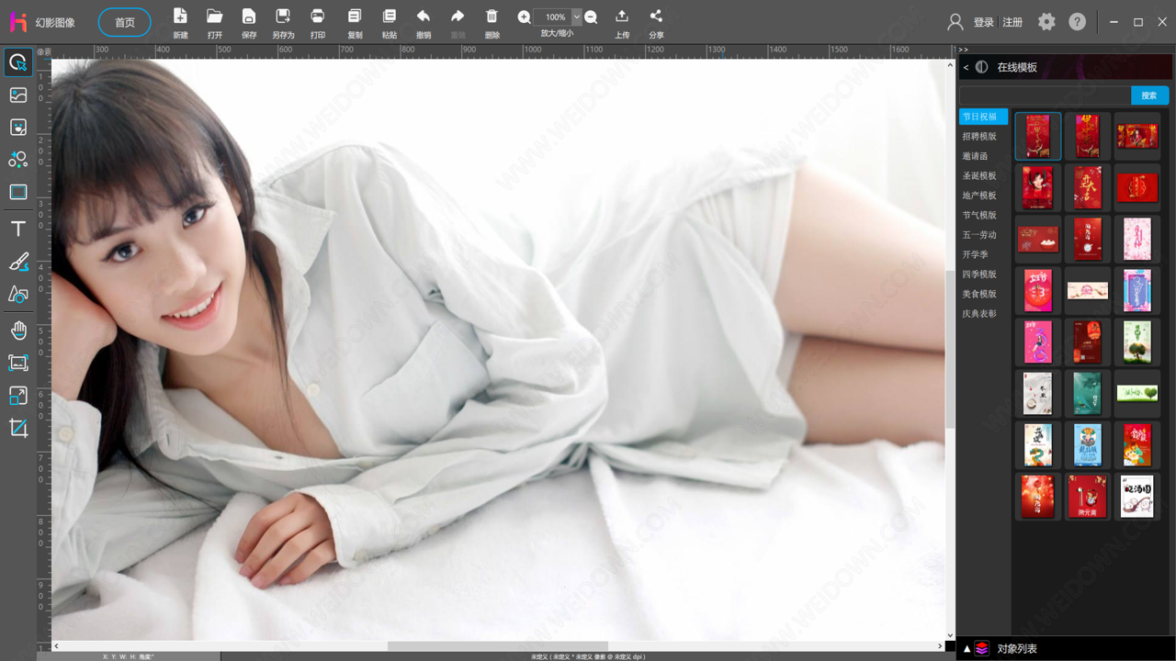Open the sticker face tool
This screenshot has width=1176, height=661.
(17, 127)
